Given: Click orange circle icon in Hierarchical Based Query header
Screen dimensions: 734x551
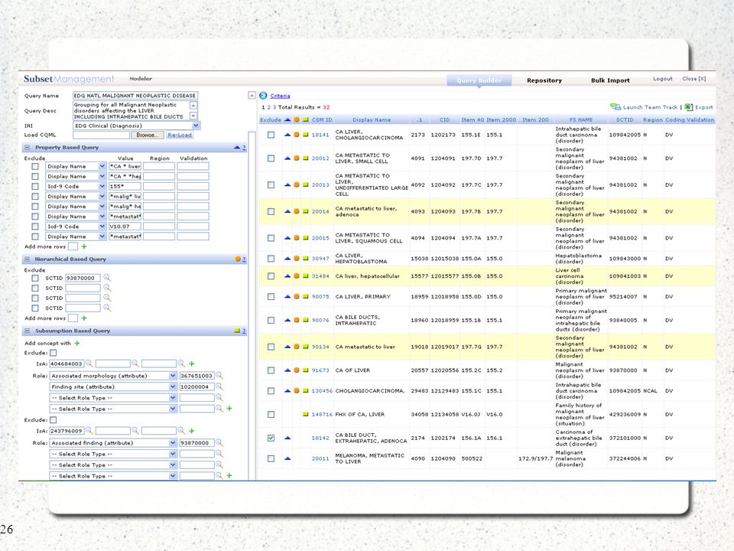Looking at the screenshot, I should [238, 259].
